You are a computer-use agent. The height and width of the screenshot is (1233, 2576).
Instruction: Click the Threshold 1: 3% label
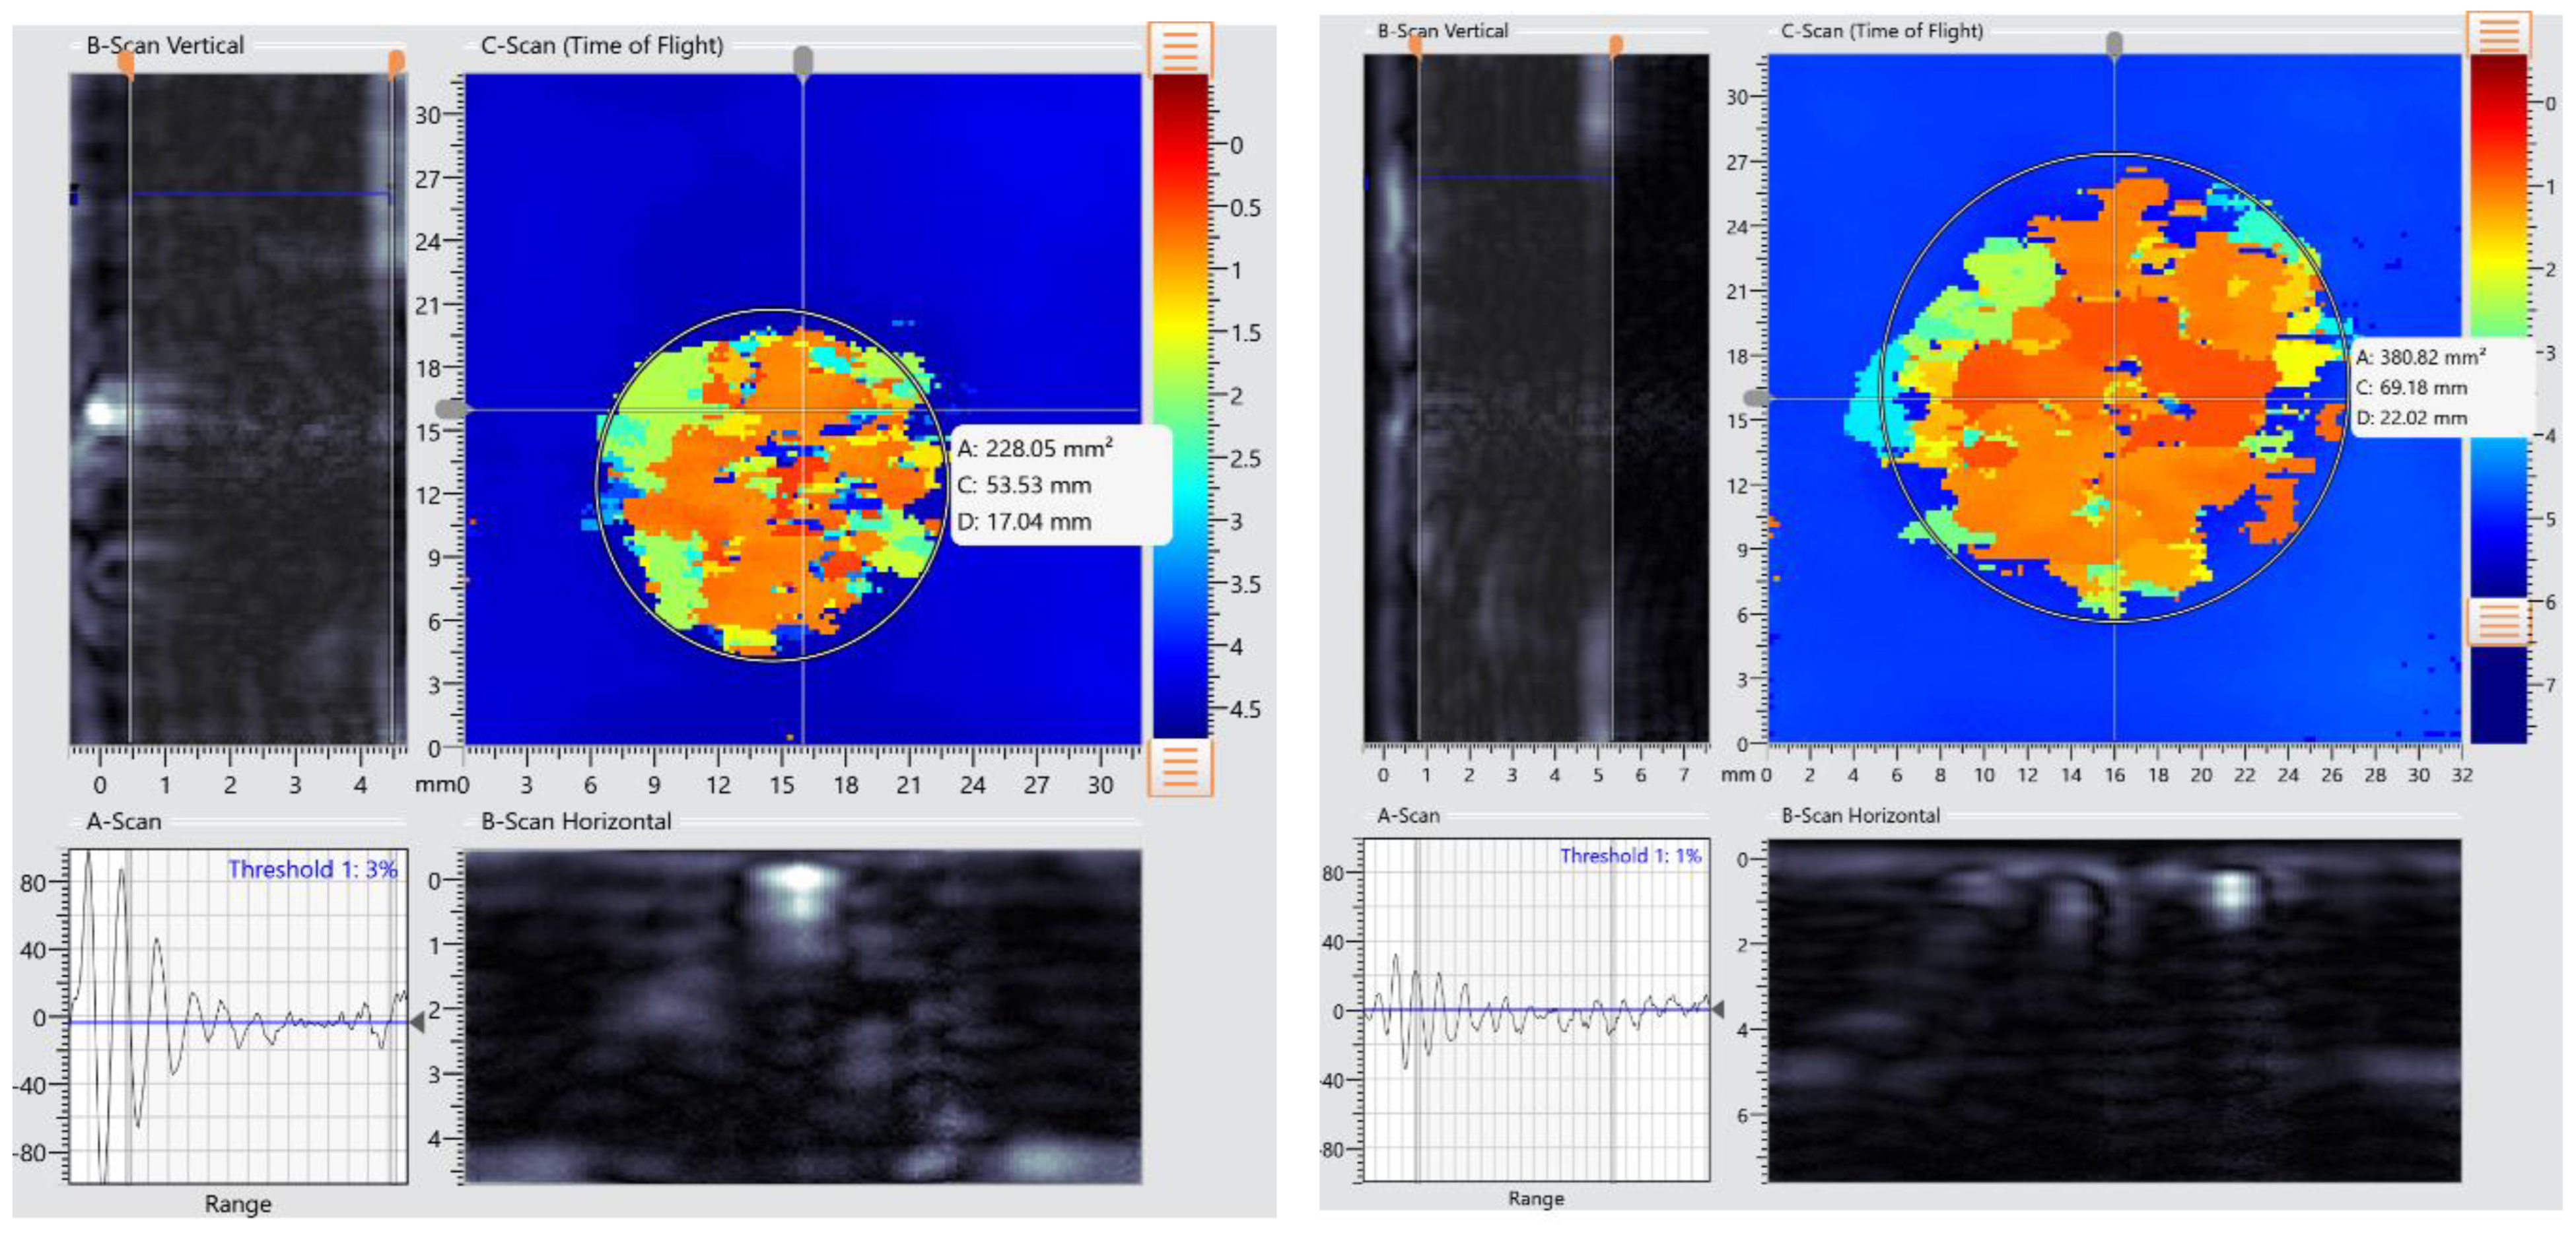point(312,869)
